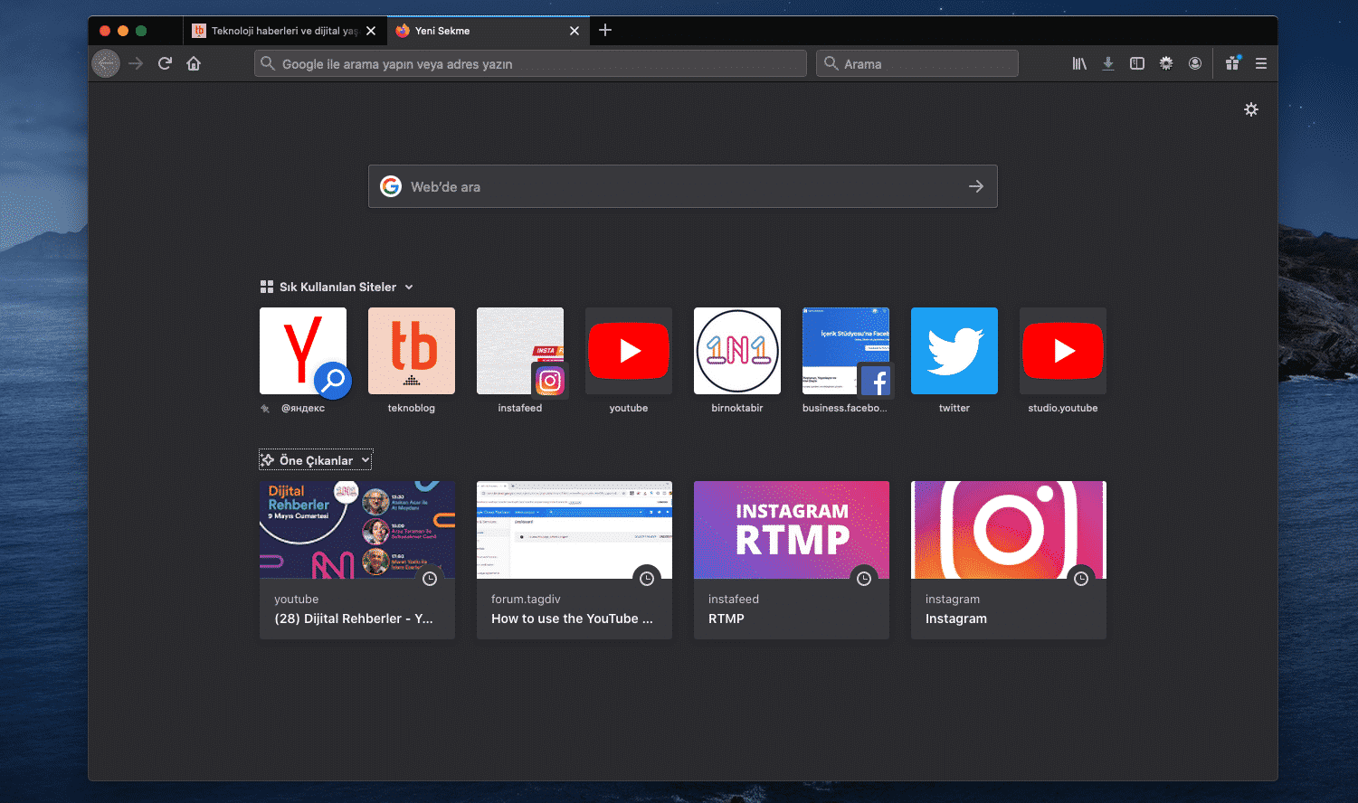The image size is (1358, 803).
Task: Click the "Instagram" card title text
Action: click(956, 619)
